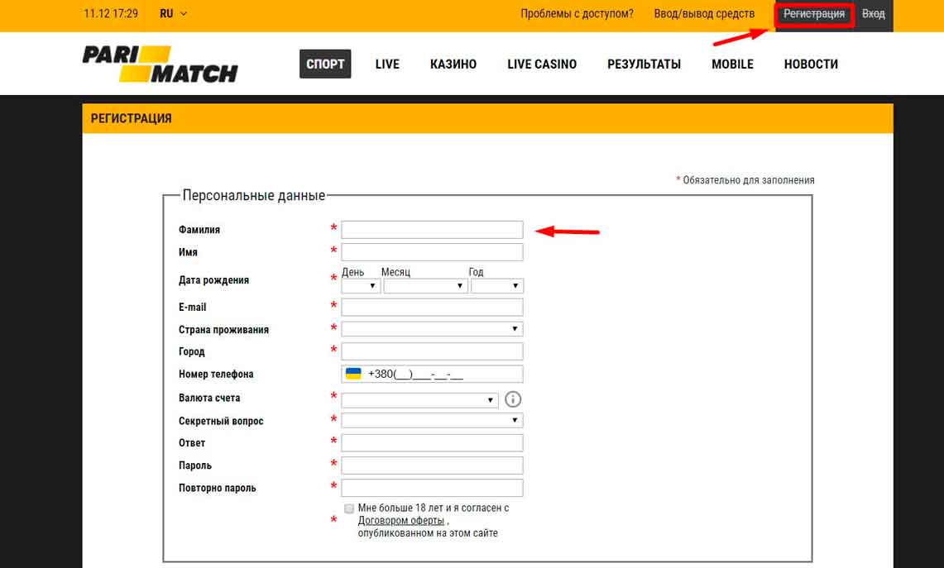This screenshot has height=568, width=944.
Task: Focus the Пароль input field
Action: click(x=432, y=465)
